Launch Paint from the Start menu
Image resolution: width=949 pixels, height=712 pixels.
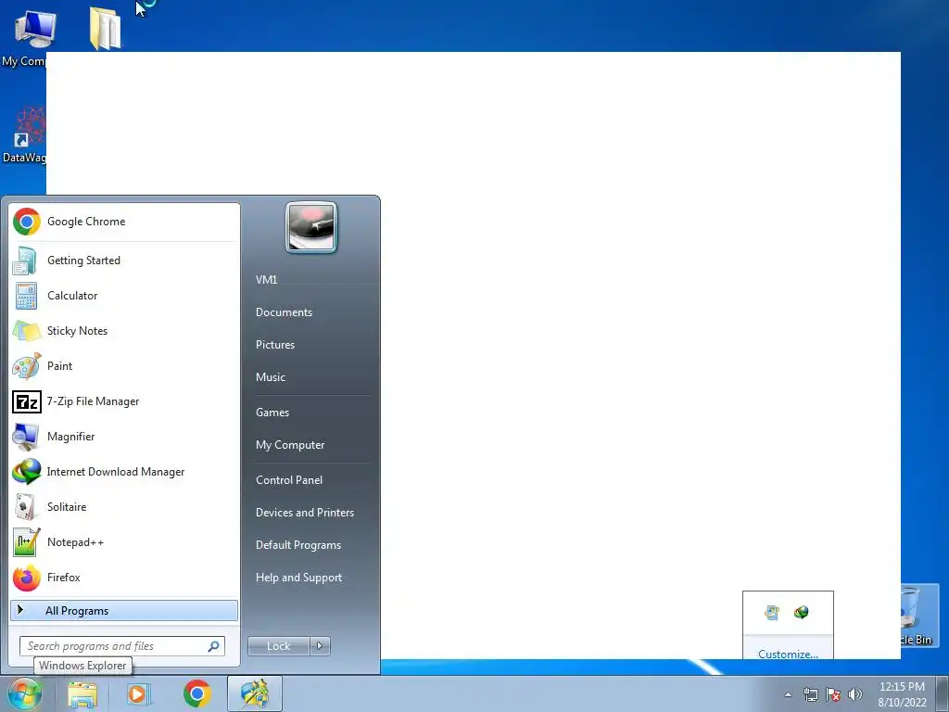[x=123, y=365]
